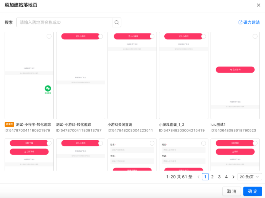Jump to page 3

point(219,177)
